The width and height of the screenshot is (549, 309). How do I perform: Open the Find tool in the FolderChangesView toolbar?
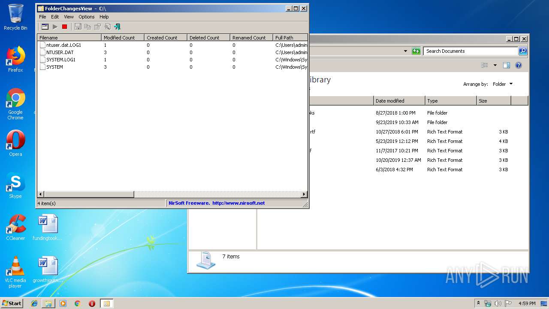pyautogui.click(x=107, y=27)
